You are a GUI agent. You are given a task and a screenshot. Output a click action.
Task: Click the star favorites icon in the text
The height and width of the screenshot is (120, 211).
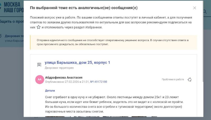point(39,27)
